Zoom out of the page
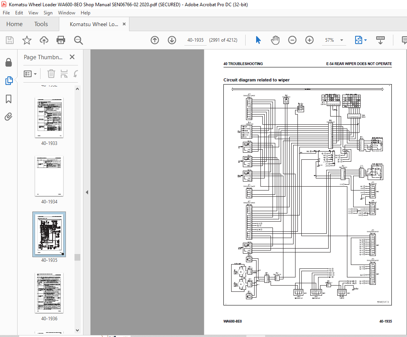 click(x=292, y=40)
